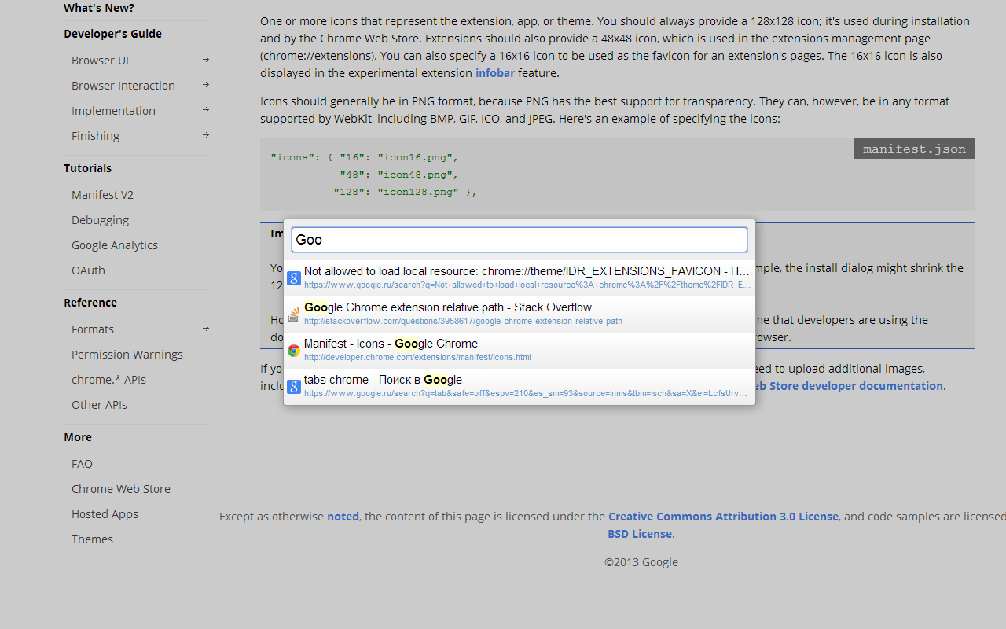Open Browser Interaction in the sidebar
Screen dimensions: 1006x629
coord(123,86)
